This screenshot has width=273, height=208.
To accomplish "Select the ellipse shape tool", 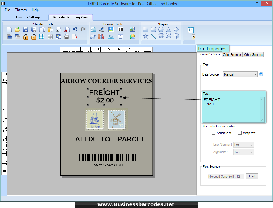I will click(161, 29).
